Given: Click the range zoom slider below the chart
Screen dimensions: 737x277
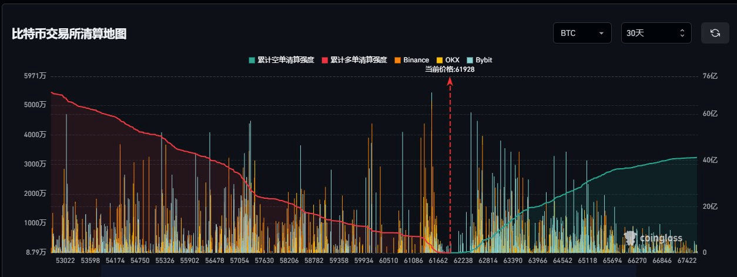Looking at the screenshot, I should click(x=369, y=271).
